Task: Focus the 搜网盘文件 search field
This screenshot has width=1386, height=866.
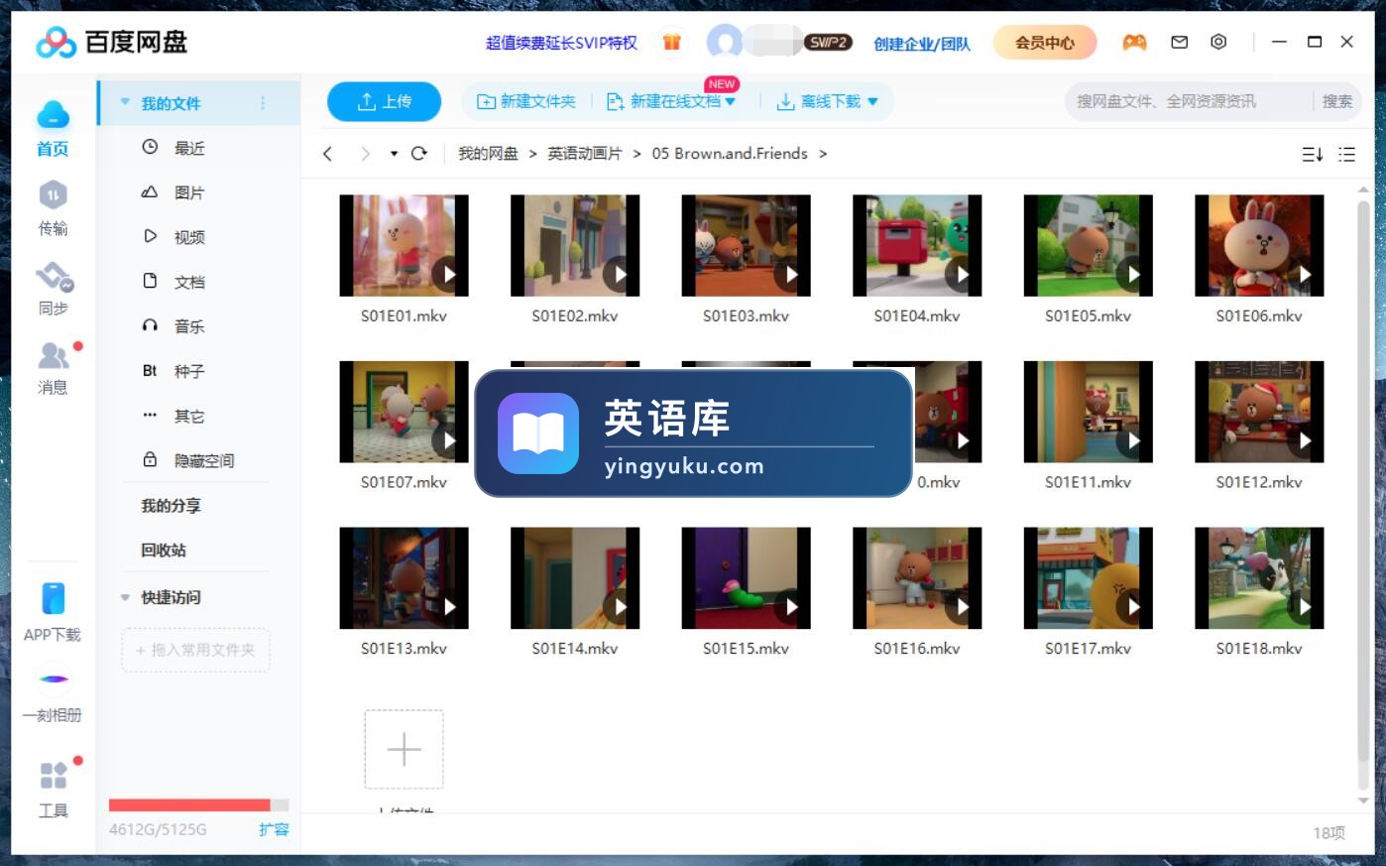Action: click(x=1190, y=101)
